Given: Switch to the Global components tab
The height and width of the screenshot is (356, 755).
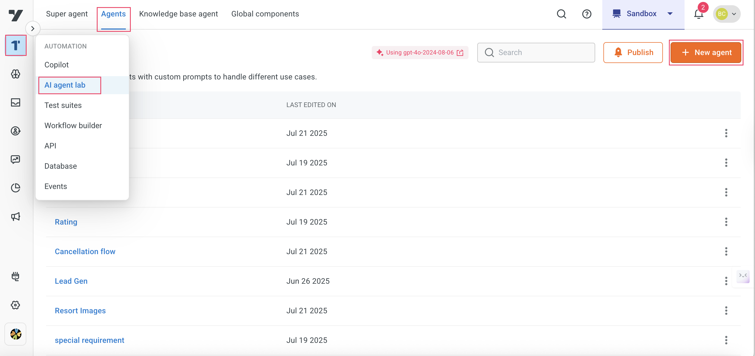Looking at the screenshot, I should (x=265, y=14).
